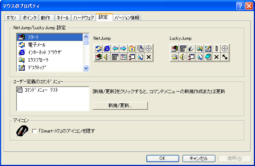This screenshot has width=255, height=166.
Task: Click the menu window icon in NetJump
Action: click(115, 57)
